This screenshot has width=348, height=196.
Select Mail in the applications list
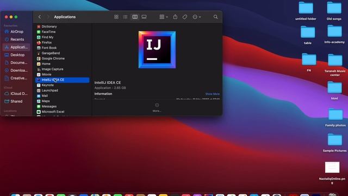click(x=63, y=96)
